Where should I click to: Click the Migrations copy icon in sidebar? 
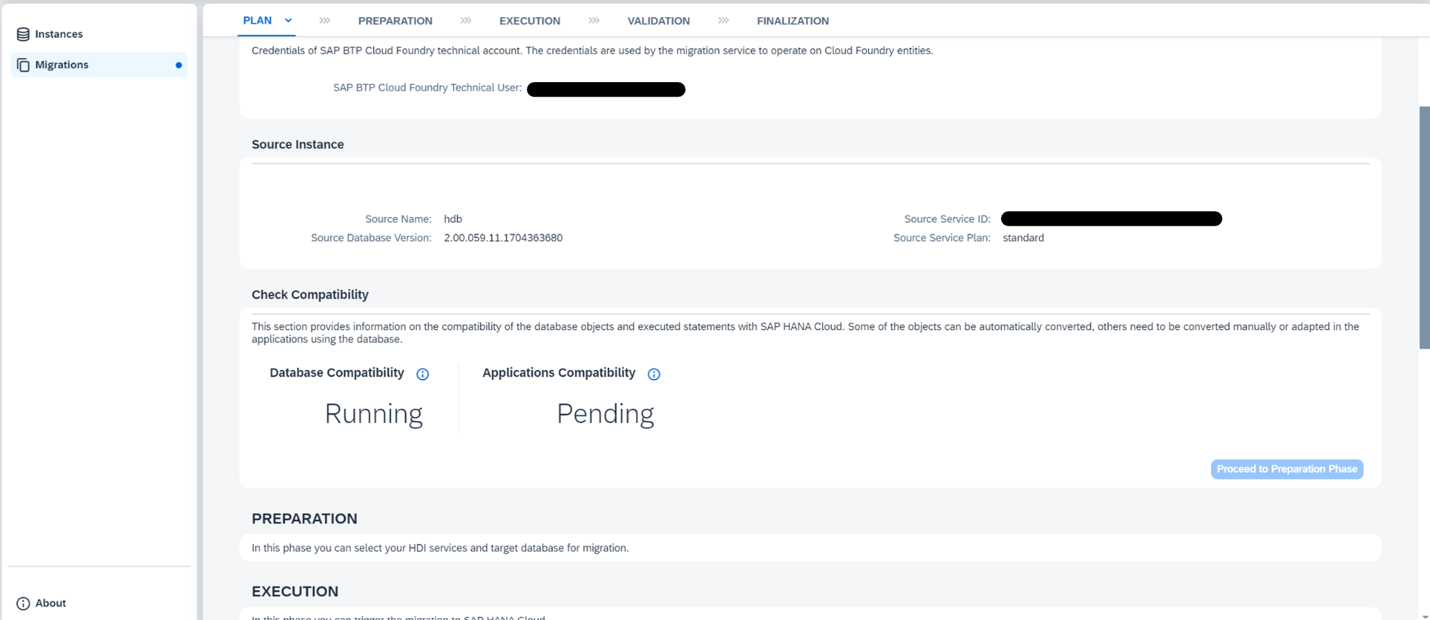click(23, 65)
